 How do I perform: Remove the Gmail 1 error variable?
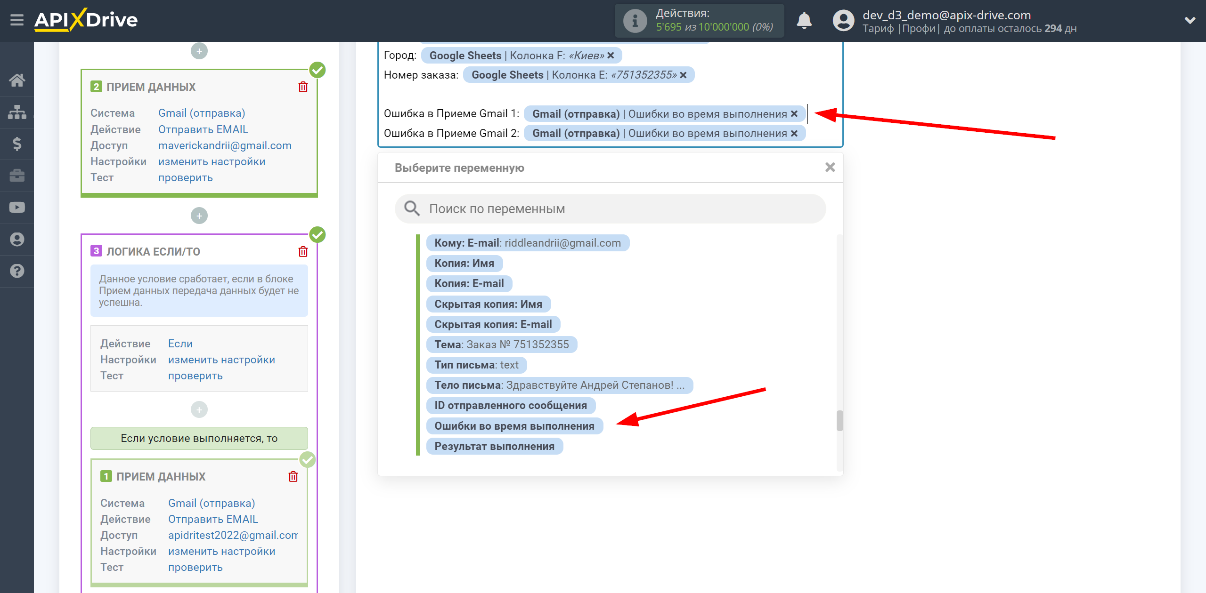(794, 114)
